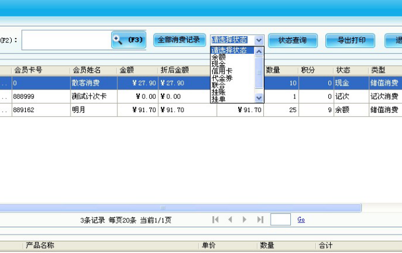Open the status dropdown arrow
The image size is (402, 253).
(x=259, y=40)
